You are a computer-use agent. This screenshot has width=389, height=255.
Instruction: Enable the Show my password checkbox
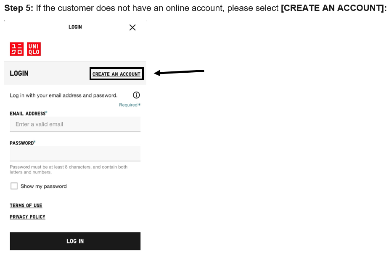pos(14,186)
